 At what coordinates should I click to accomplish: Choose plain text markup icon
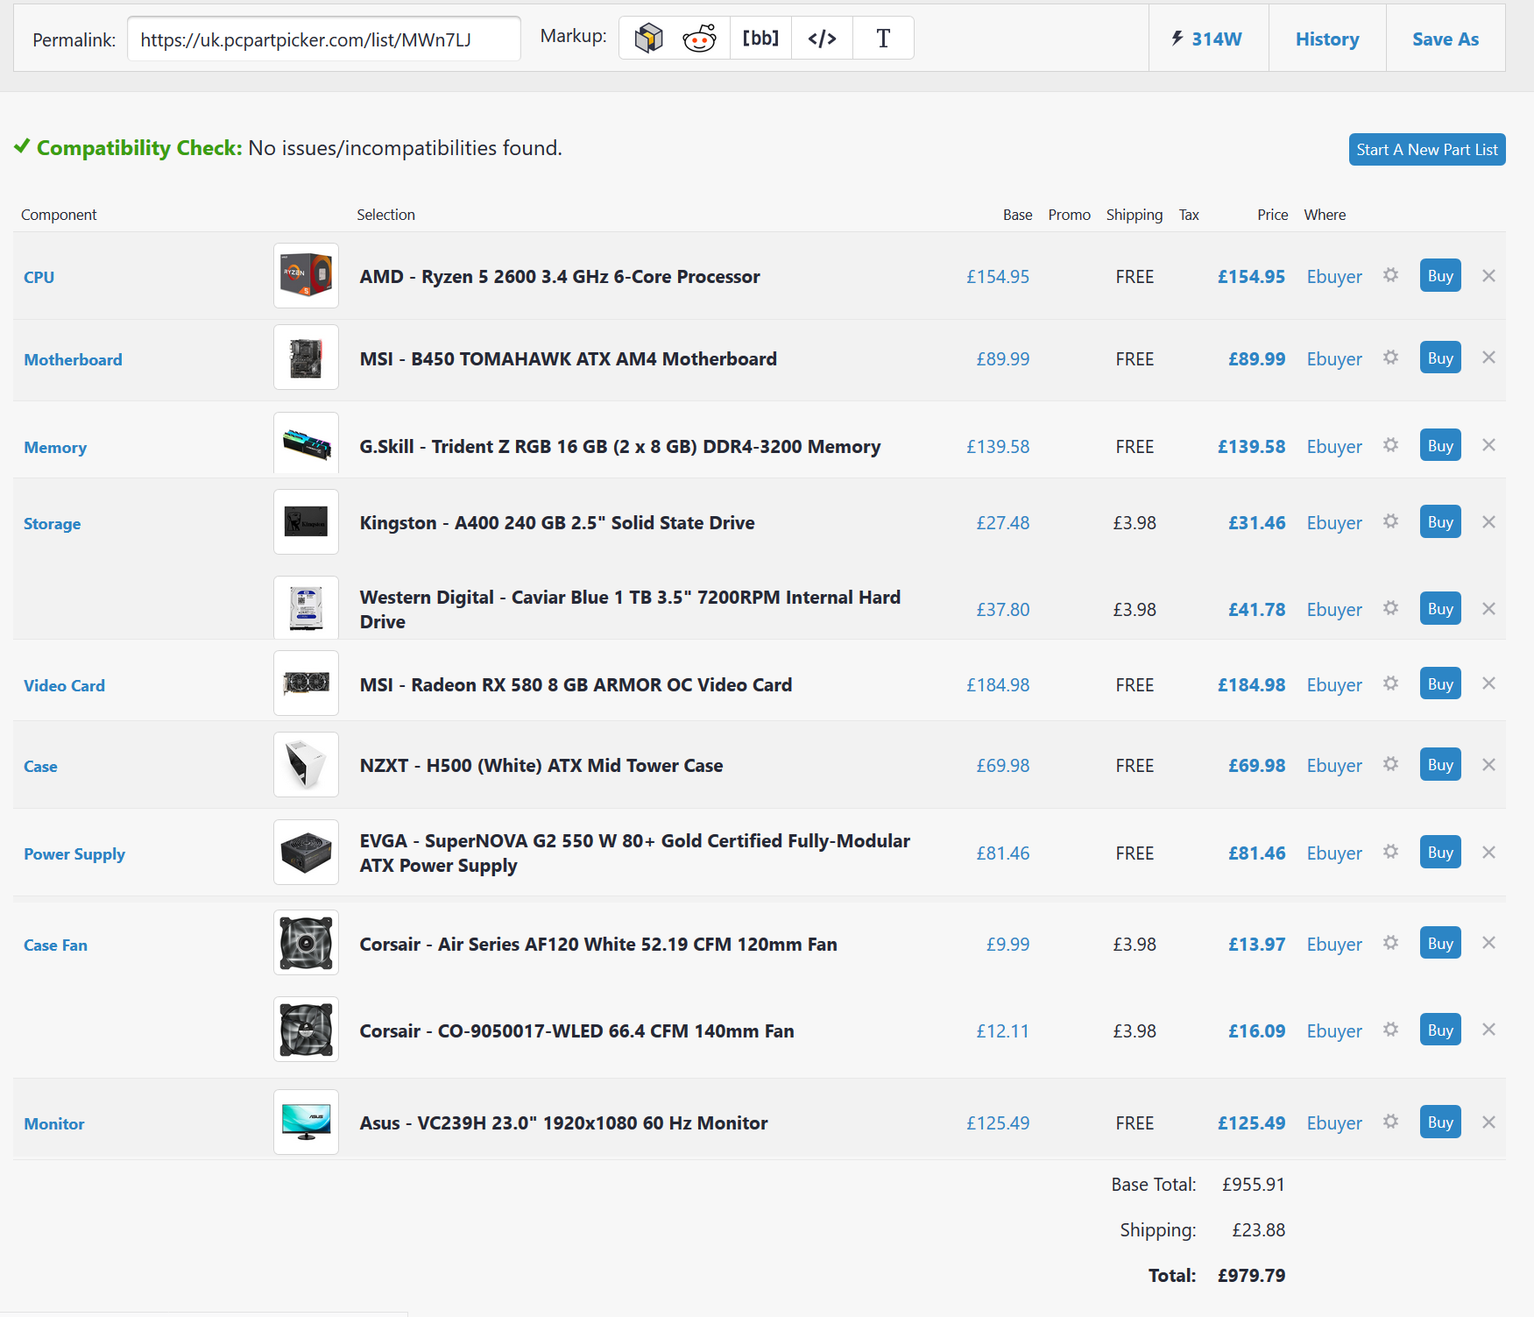(883, 39)
